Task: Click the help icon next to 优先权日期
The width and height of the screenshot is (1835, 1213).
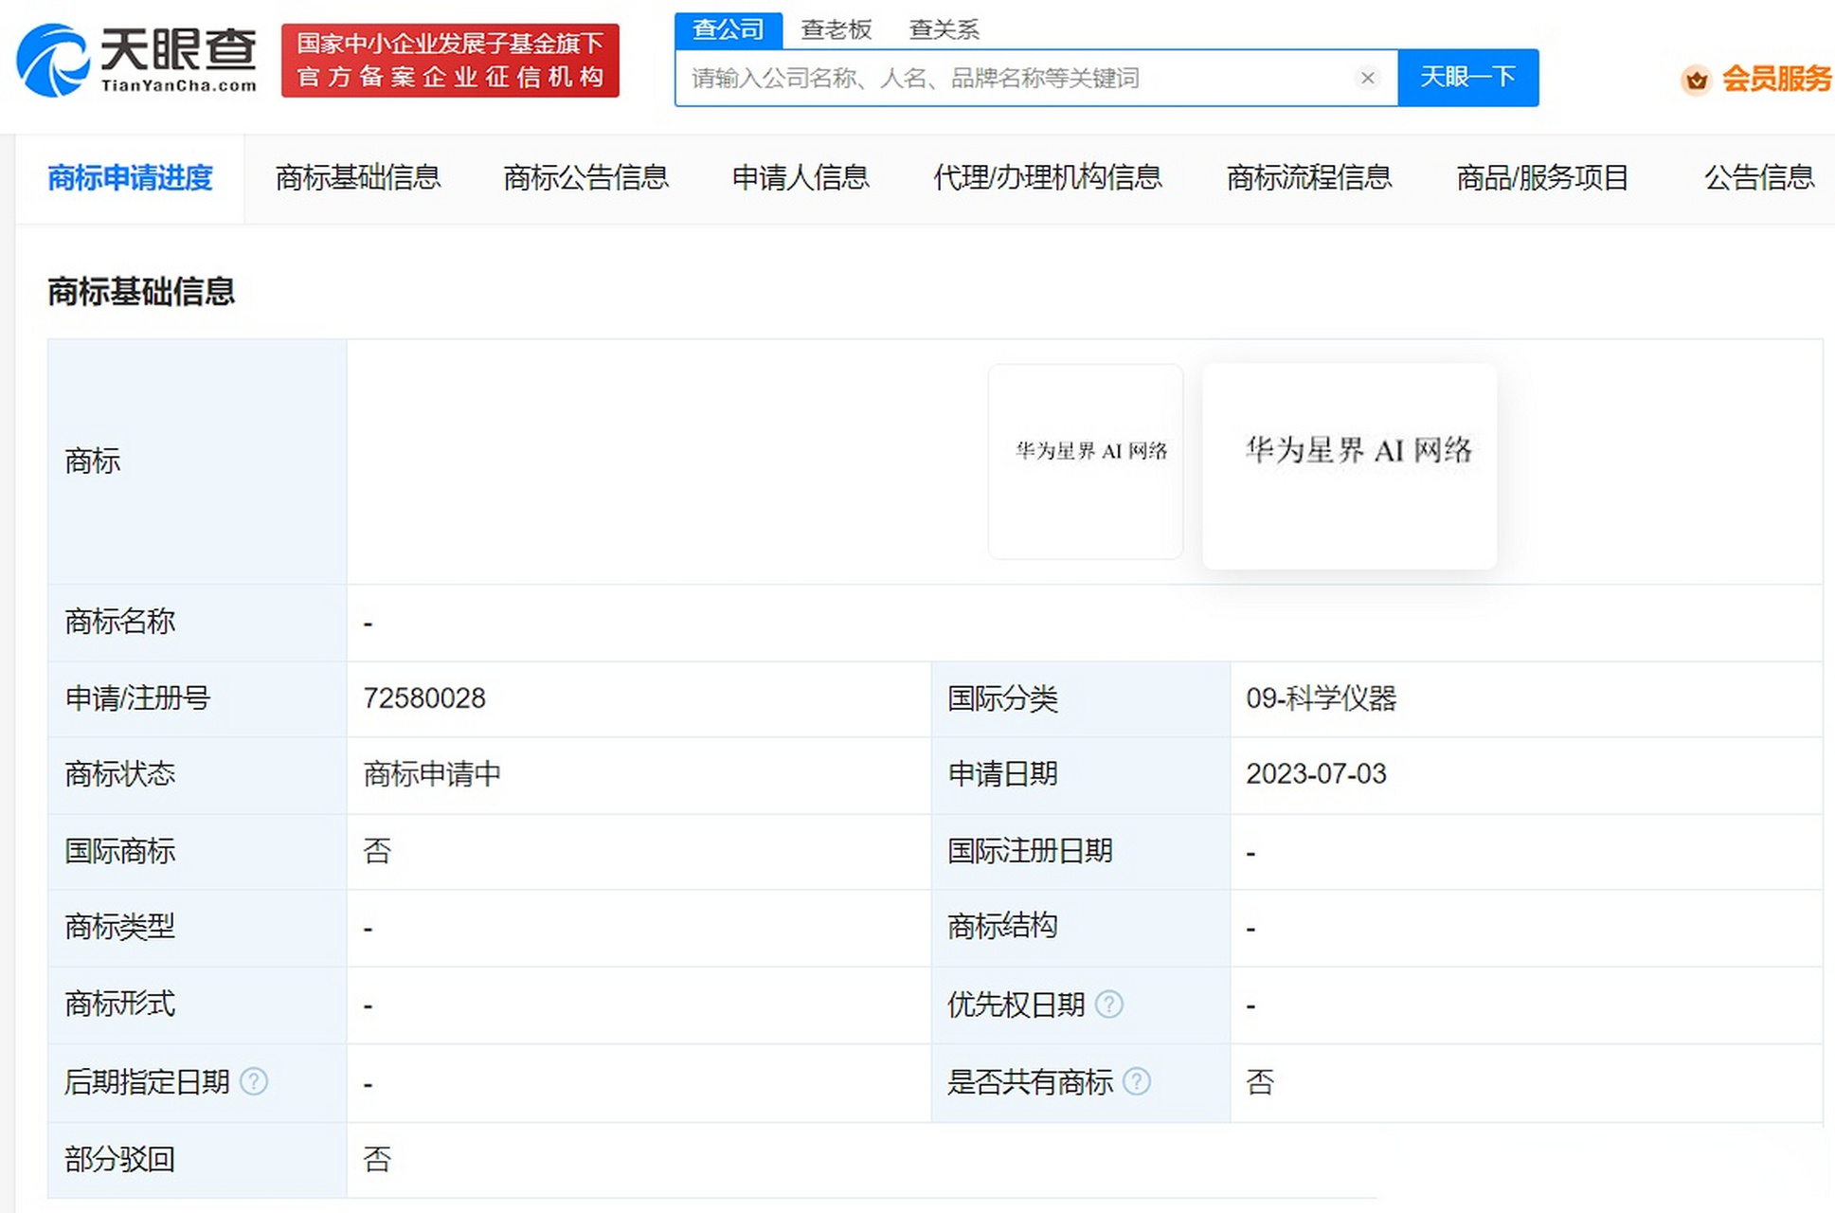Action: click(x=1108, y=1005)
